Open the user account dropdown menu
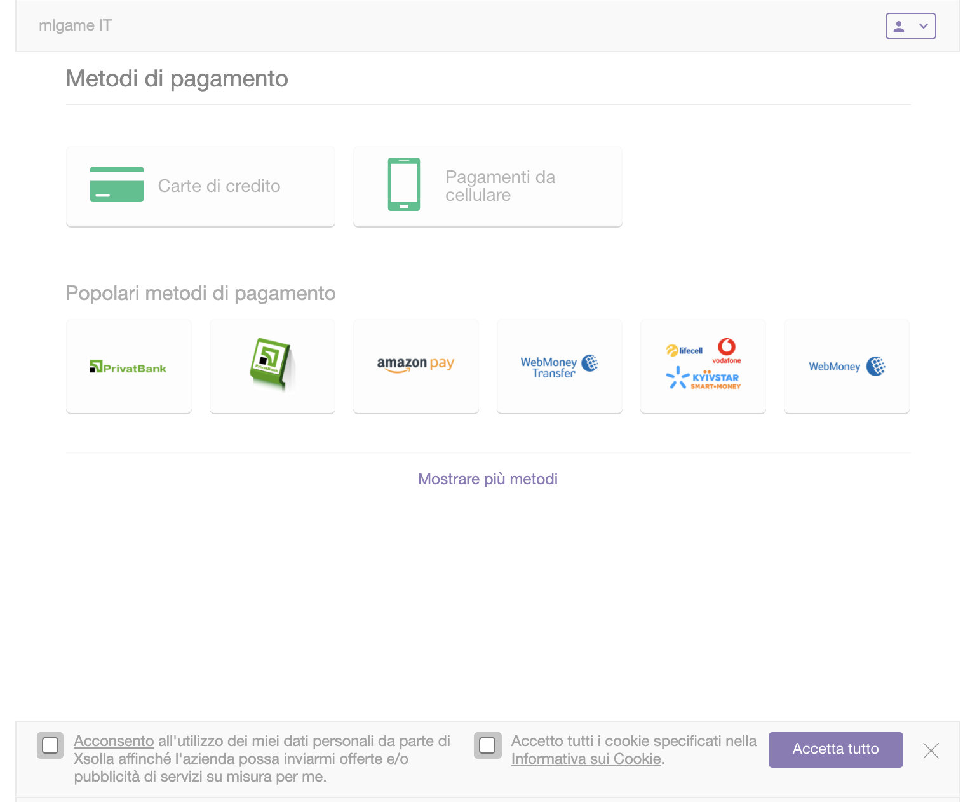963x802 pixels. click(910, 26)
